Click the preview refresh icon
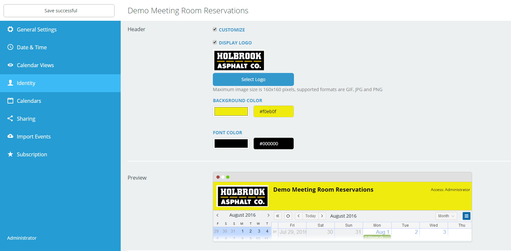Viewport: 511px width, 251px height. coord(288,216)
